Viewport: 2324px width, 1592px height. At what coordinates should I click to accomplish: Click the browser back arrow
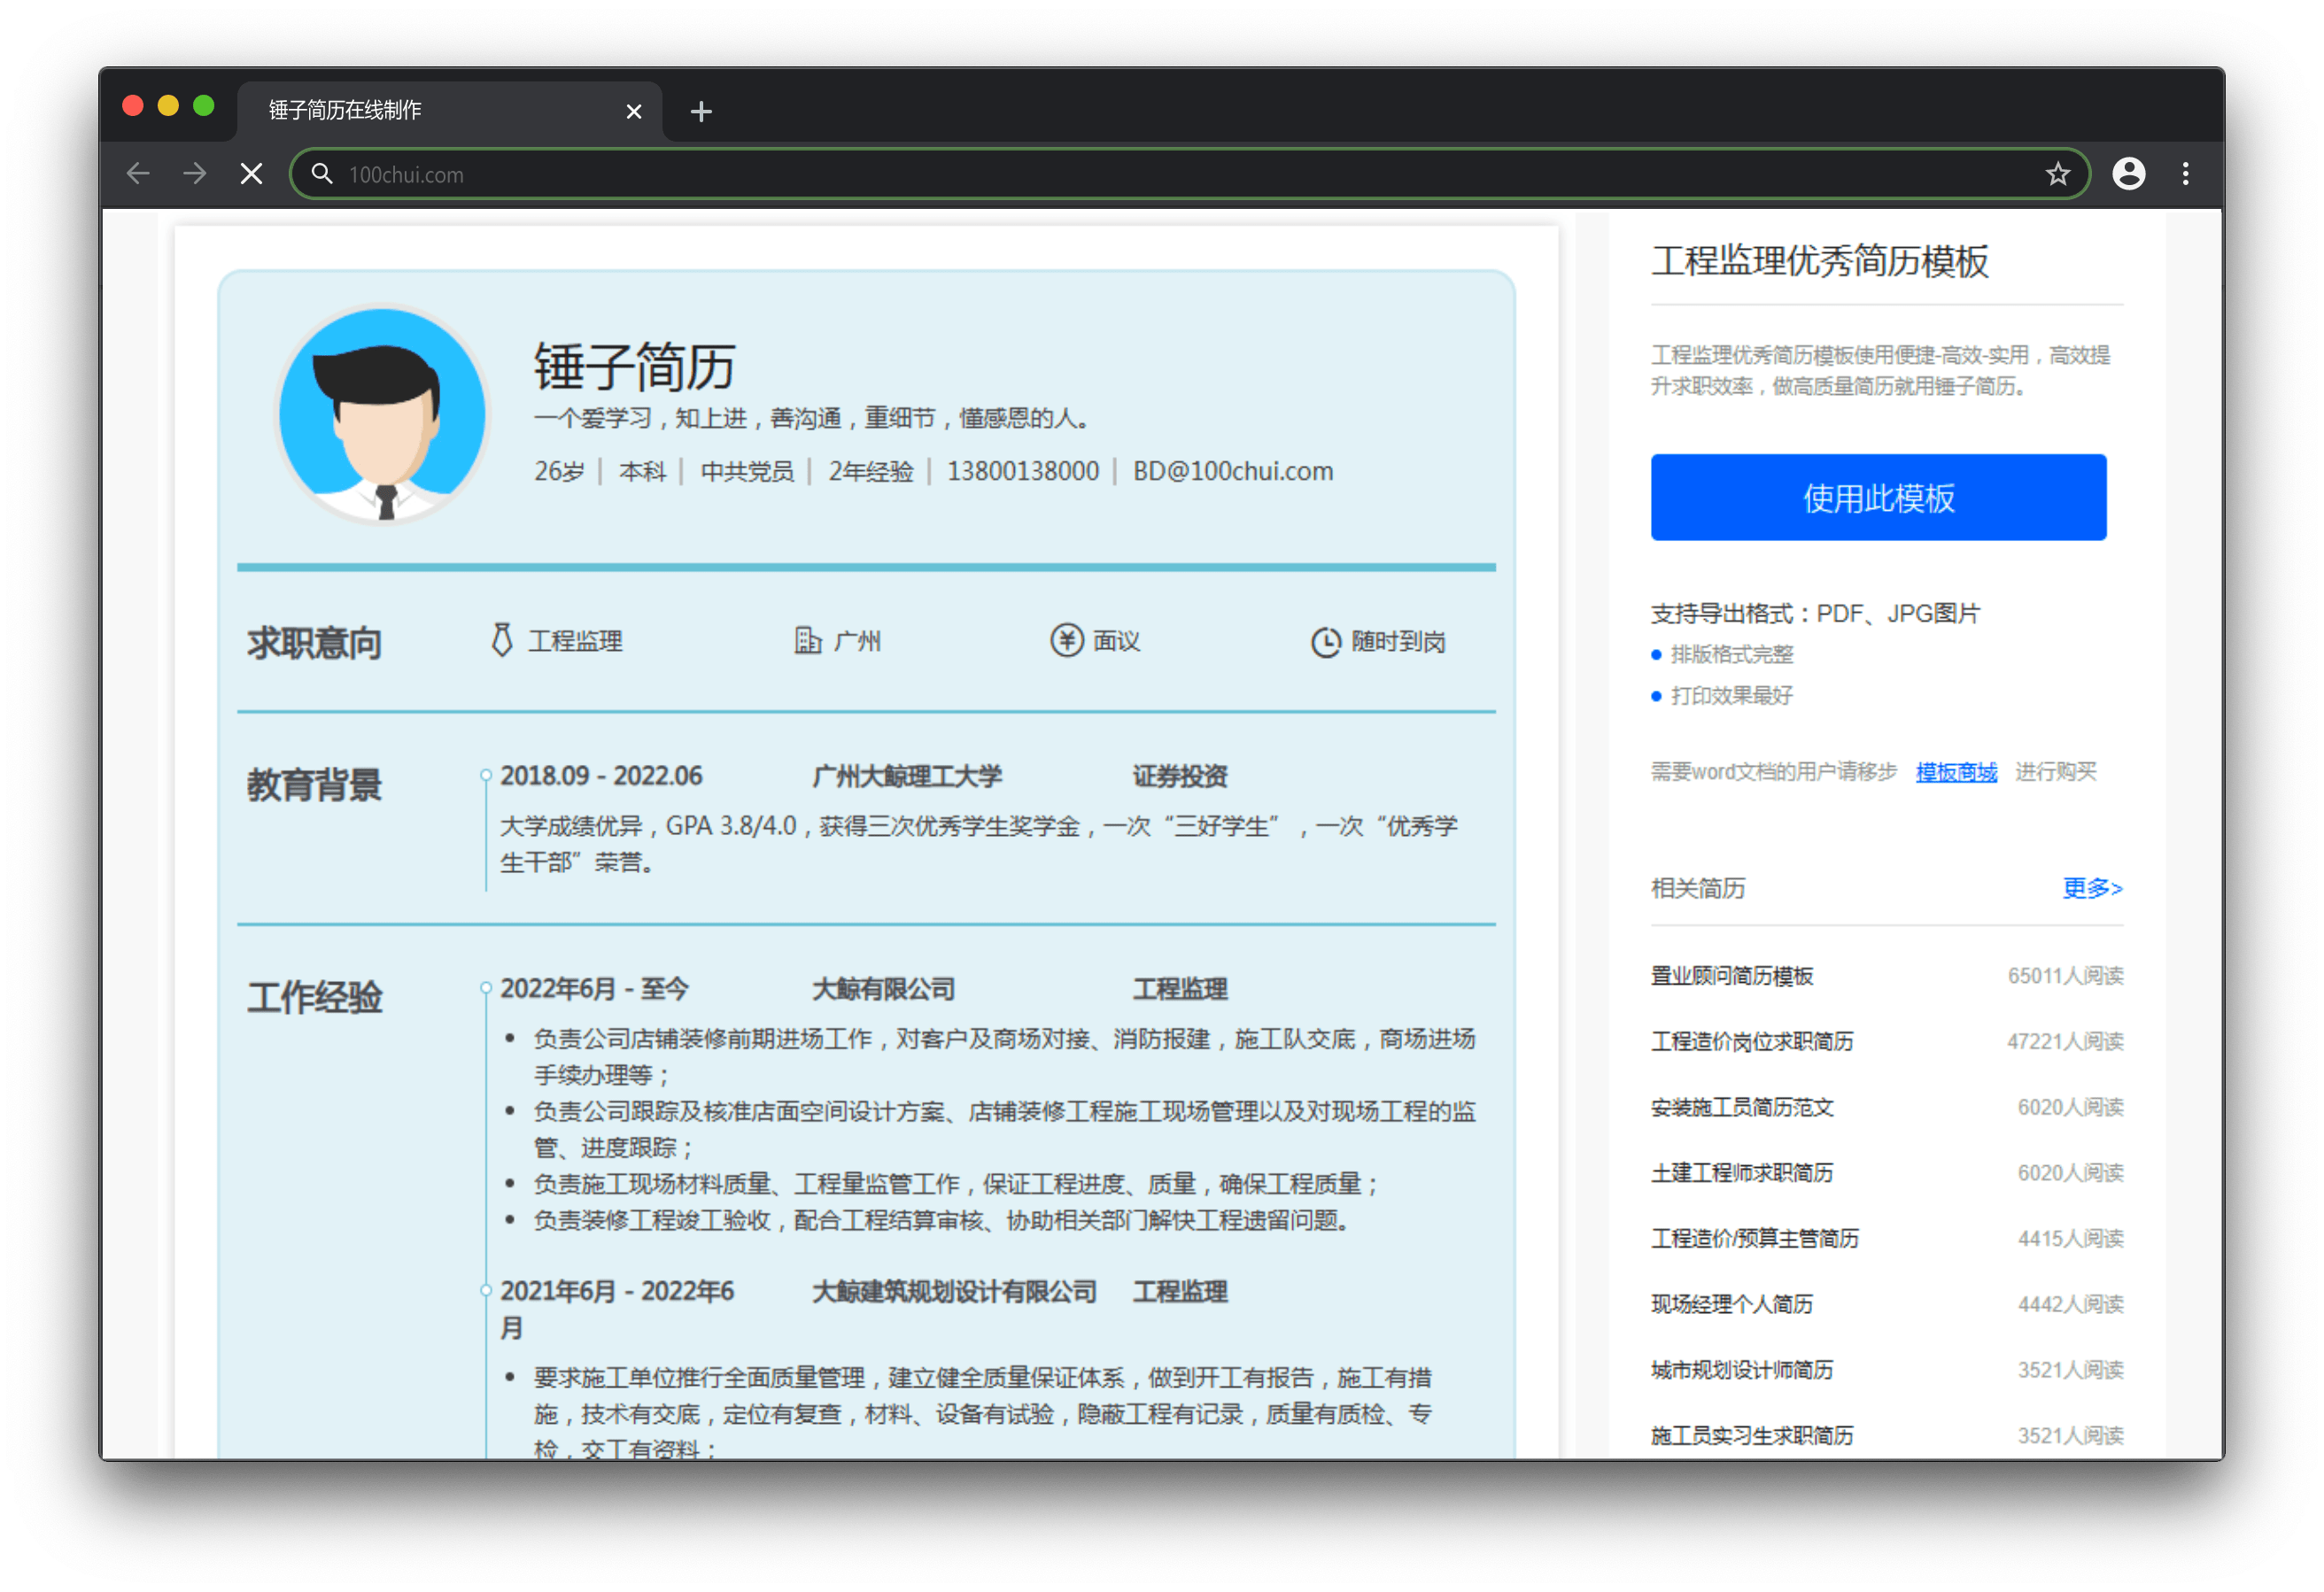(x=138, y=174)
